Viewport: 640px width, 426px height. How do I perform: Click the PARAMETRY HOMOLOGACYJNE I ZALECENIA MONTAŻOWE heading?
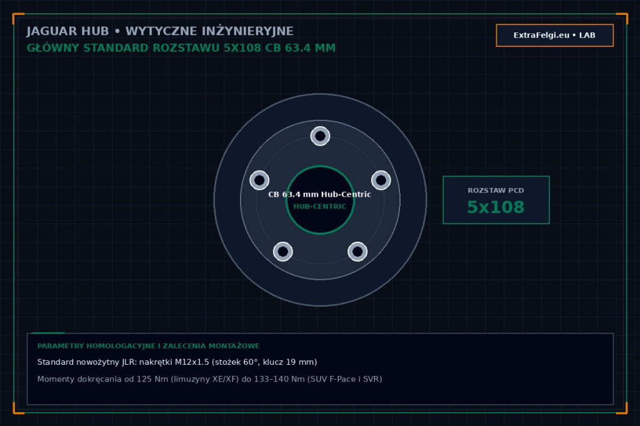tap(148, 346)
